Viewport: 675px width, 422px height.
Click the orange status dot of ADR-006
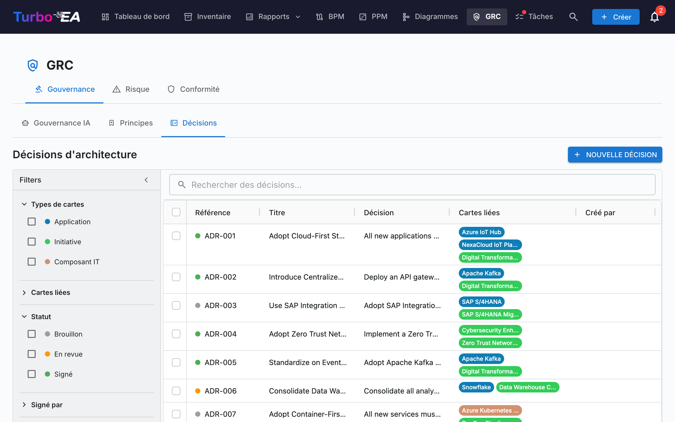pos(198,391)
